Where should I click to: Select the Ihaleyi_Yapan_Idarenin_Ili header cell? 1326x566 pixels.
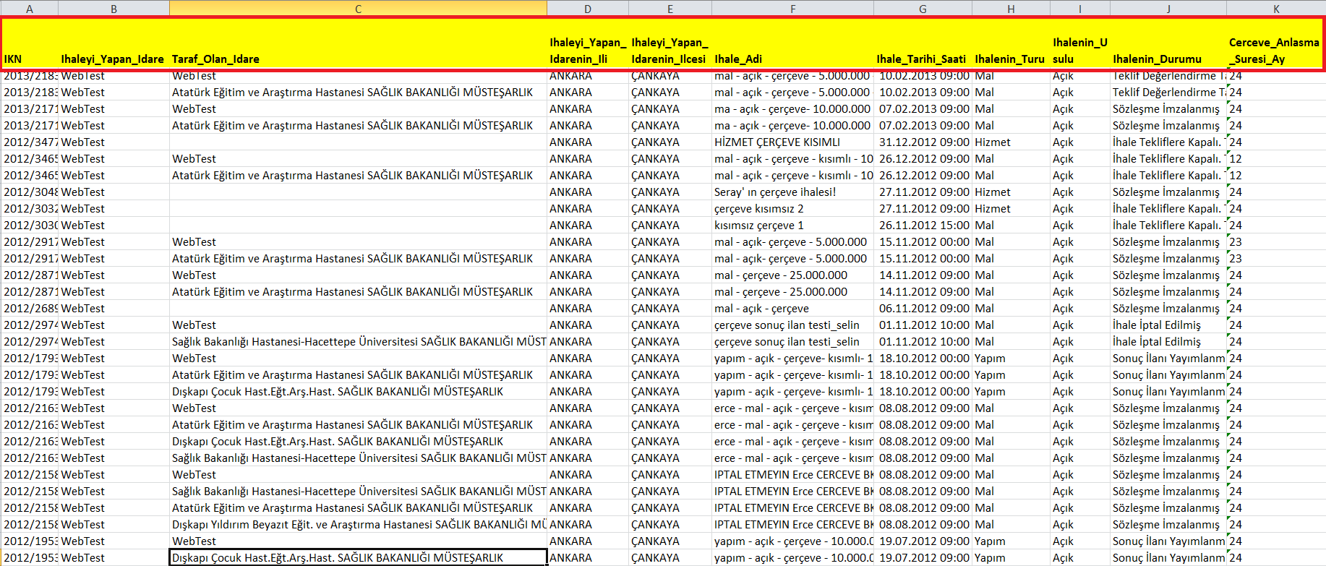(x=587, y=43)
